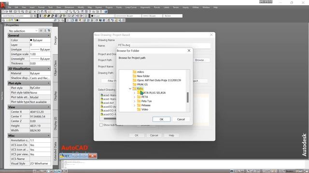Image resolution: width=309 pixels, height=173 pixels.
Task: Open the Land Desktop Complete workspace dropdown
Action: pos(16,16)
